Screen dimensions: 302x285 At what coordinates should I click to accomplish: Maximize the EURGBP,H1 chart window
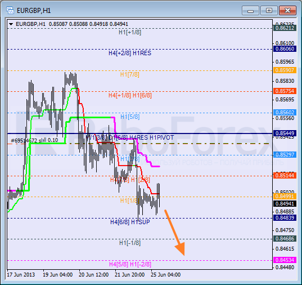[x=269, y=10]
